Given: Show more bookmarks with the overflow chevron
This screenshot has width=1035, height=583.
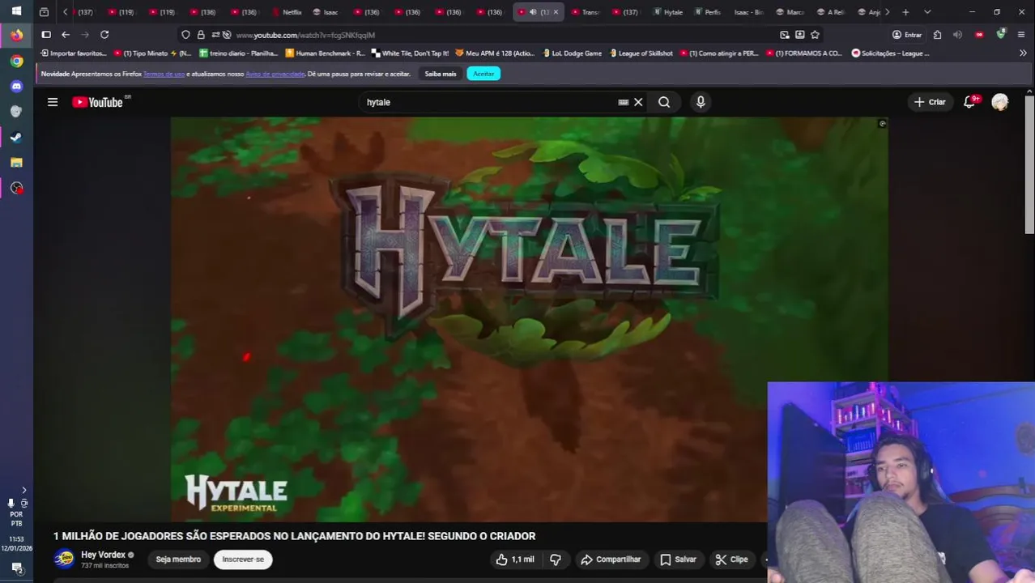Looking at the screenshot, I should point(1023,53).
